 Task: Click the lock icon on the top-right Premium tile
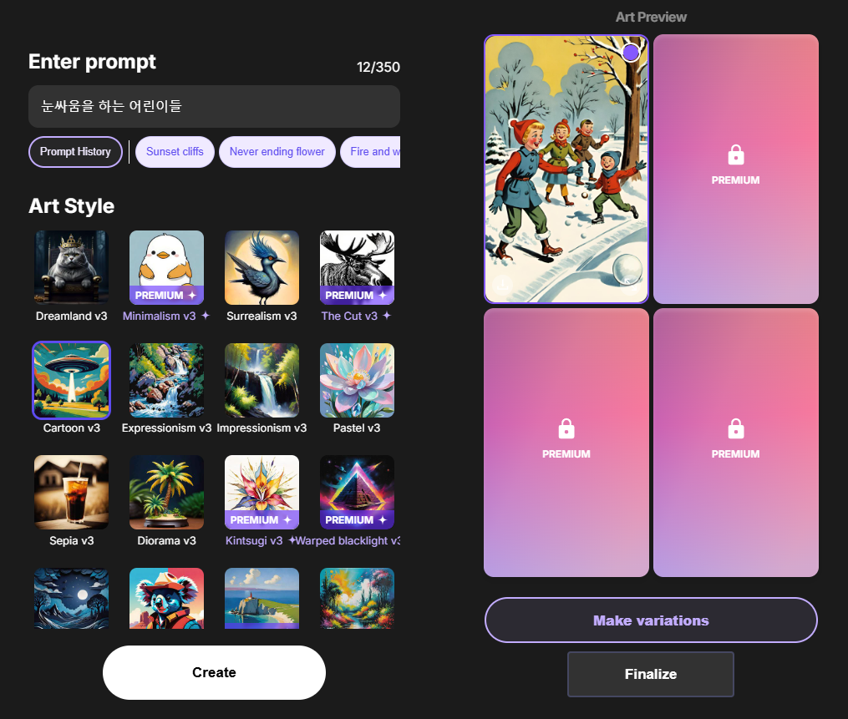735,154
